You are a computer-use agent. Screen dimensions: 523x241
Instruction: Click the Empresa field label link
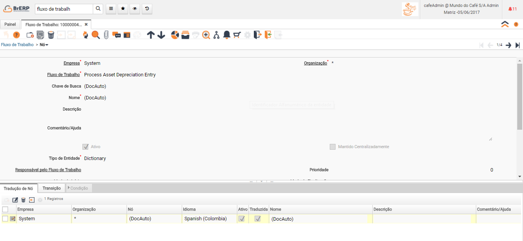[x=72, y=63]
